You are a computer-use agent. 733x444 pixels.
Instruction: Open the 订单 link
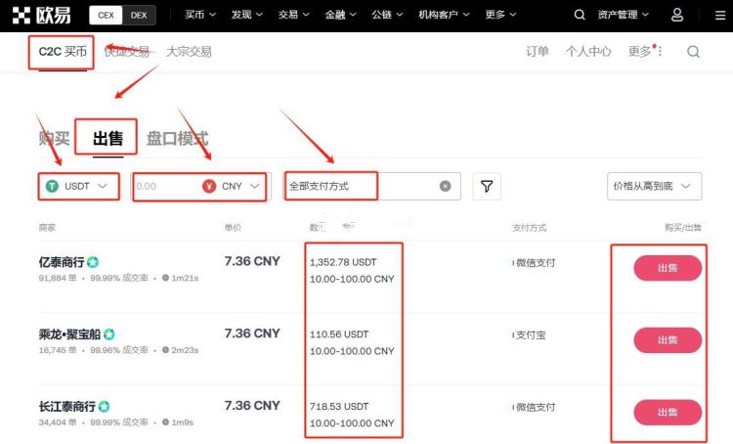(x=538, y=52)
